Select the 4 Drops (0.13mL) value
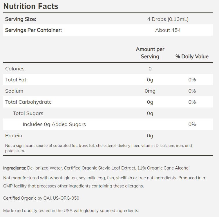The width and height of the screenshot is (219, 217). (168, 19)
